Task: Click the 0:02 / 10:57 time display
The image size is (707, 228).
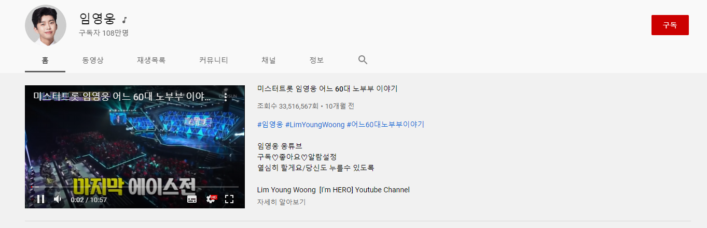Action: (x=89, y=200)
